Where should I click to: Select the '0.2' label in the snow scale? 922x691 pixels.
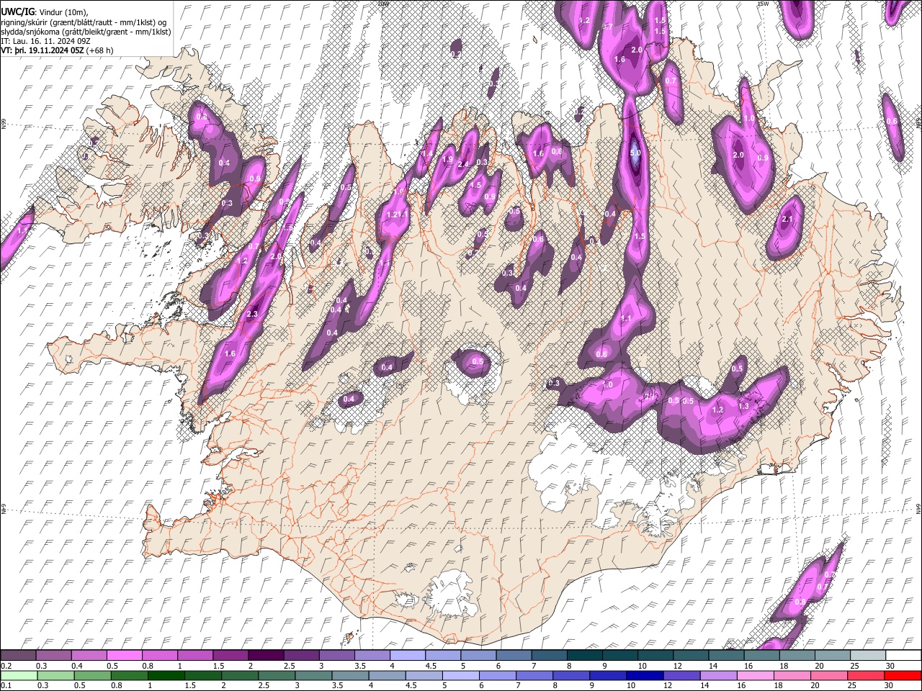point(6,666)
